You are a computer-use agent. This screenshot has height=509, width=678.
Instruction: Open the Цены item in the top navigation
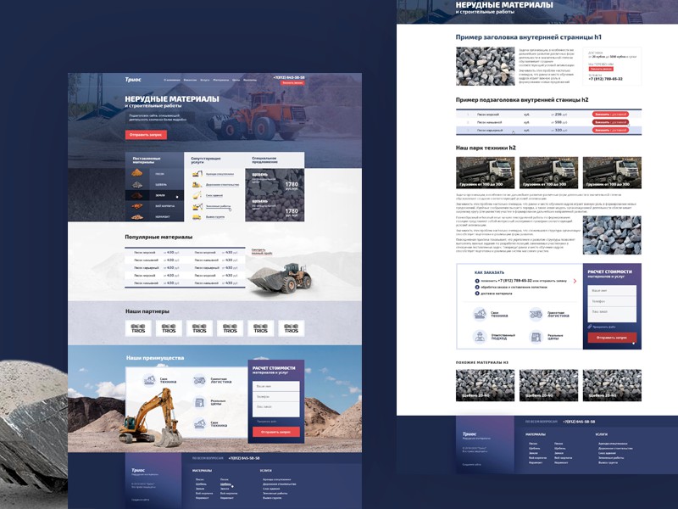[x=236, y=80]
